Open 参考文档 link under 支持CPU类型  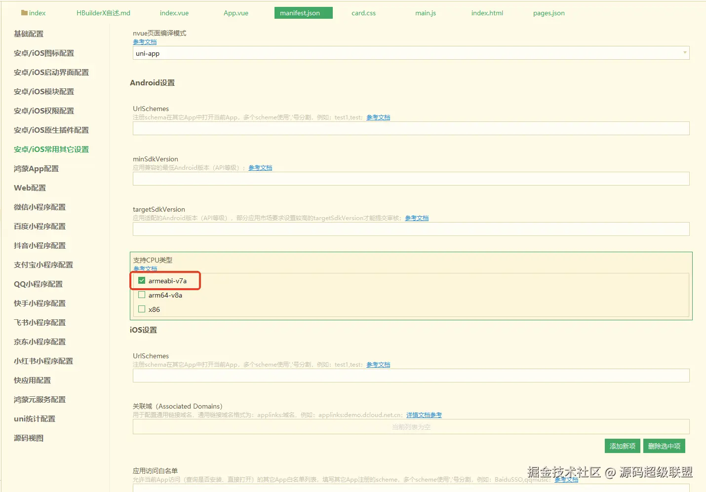[145, 269]
